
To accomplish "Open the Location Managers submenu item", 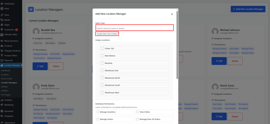I will click(x=9, y=82).
